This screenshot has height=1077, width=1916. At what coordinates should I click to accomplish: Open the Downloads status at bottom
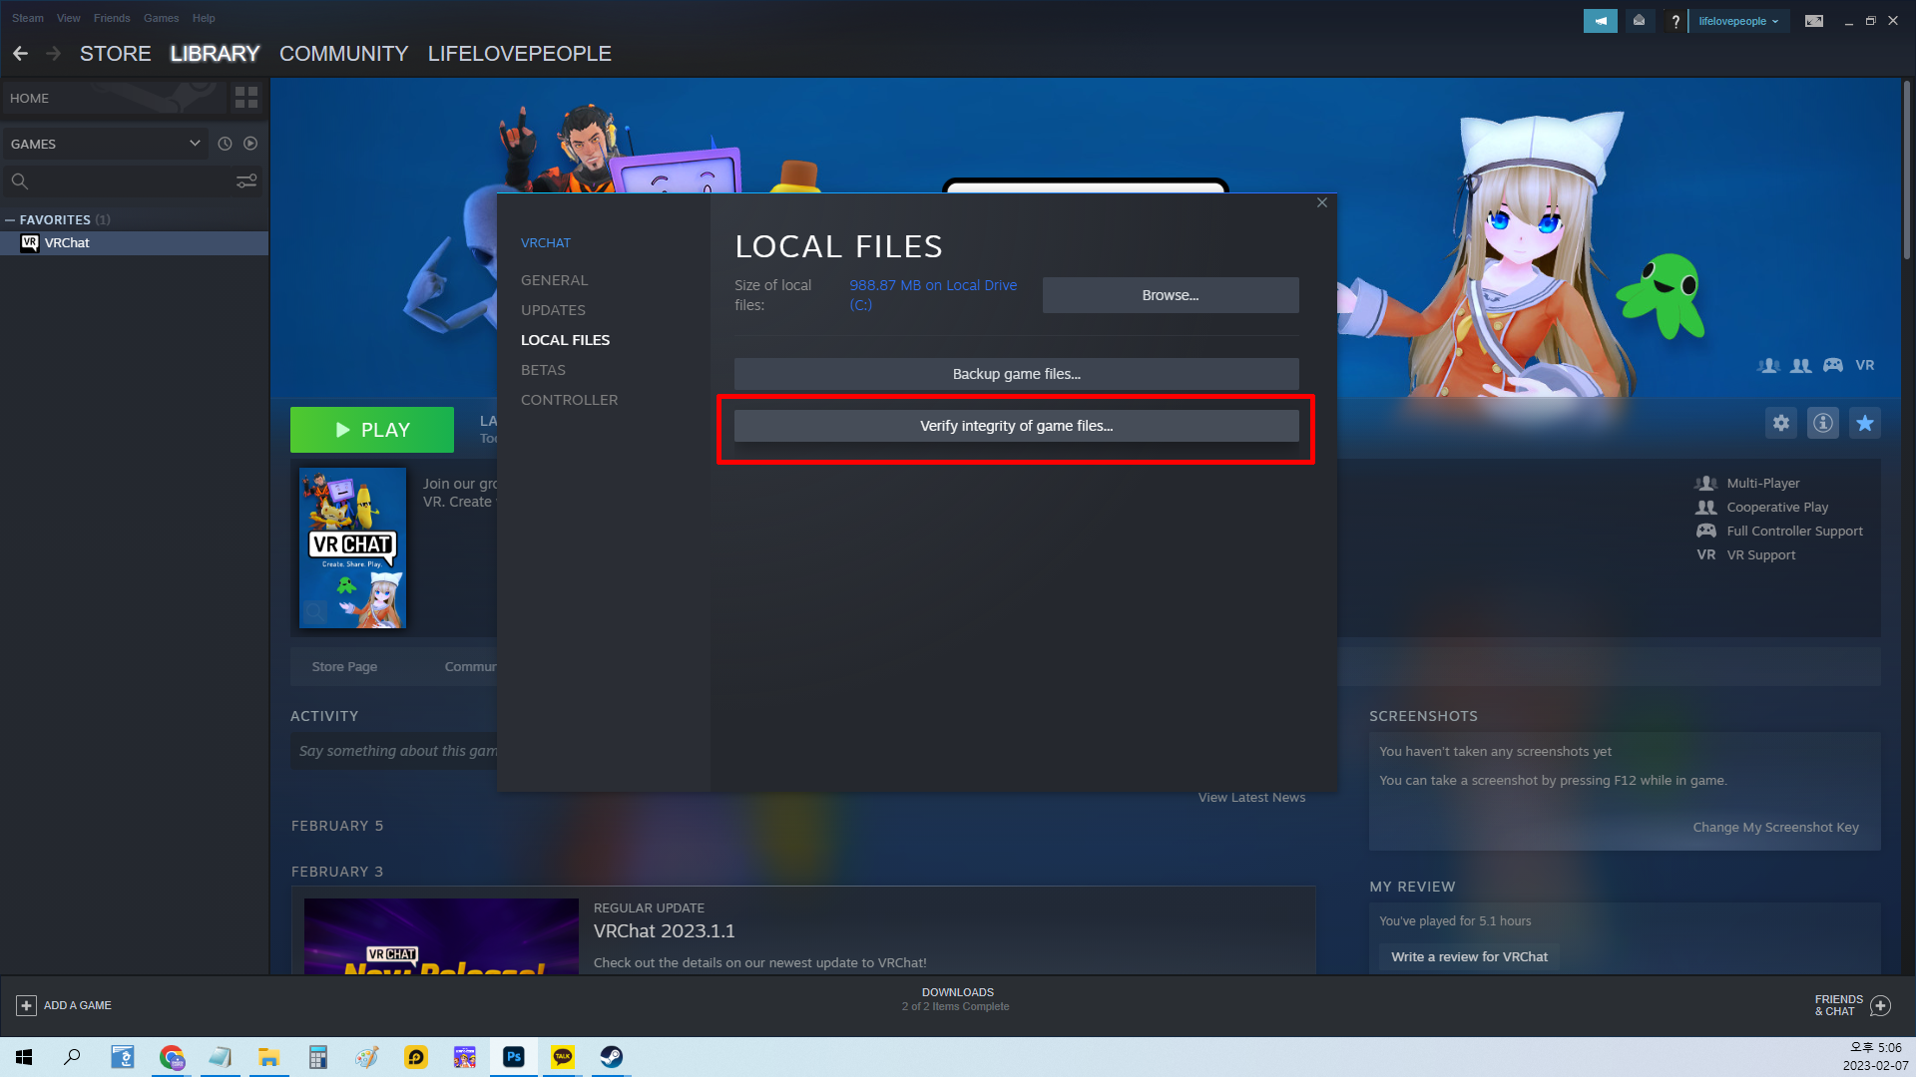pos(957,1000)
